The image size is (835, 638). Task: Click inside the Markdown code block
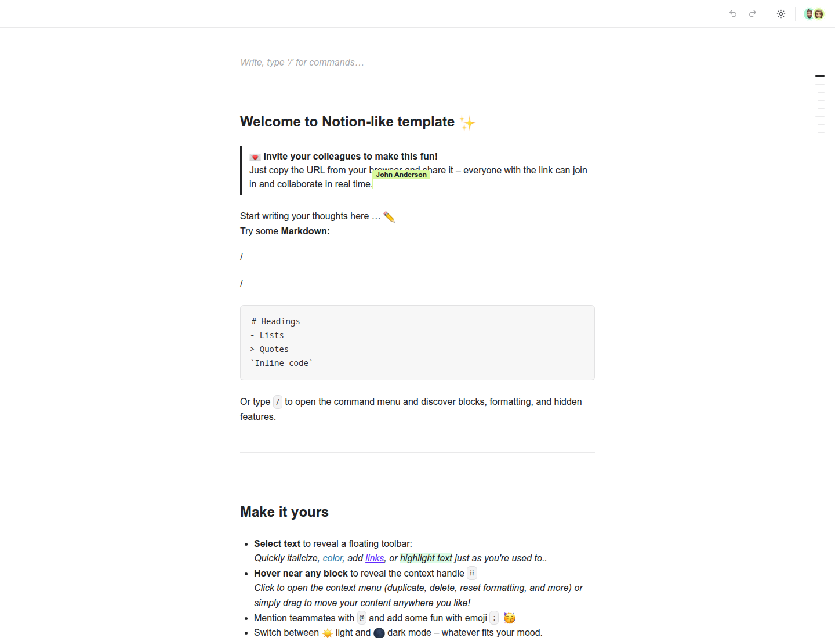[x=418, y=343]
